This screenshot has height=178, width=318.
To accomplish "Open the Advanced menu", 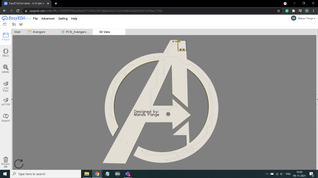I will [48, 19].
